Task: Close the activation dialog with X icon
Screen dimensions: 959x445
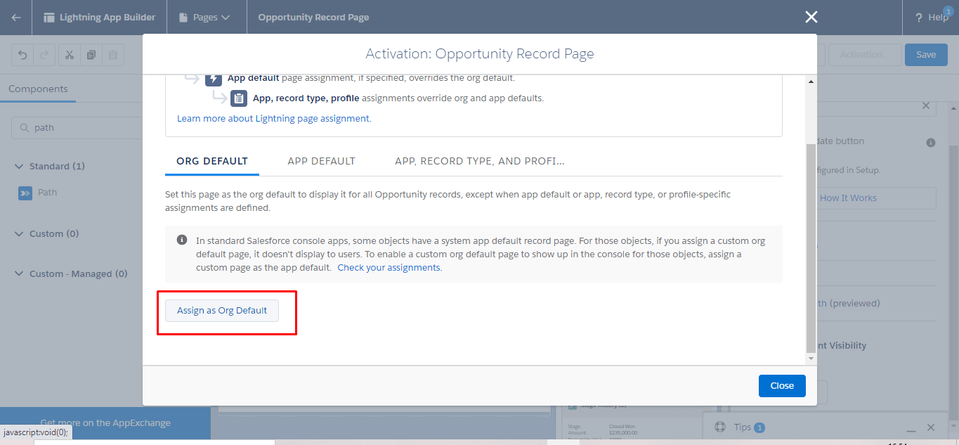Action: click(x=811, y=18)
